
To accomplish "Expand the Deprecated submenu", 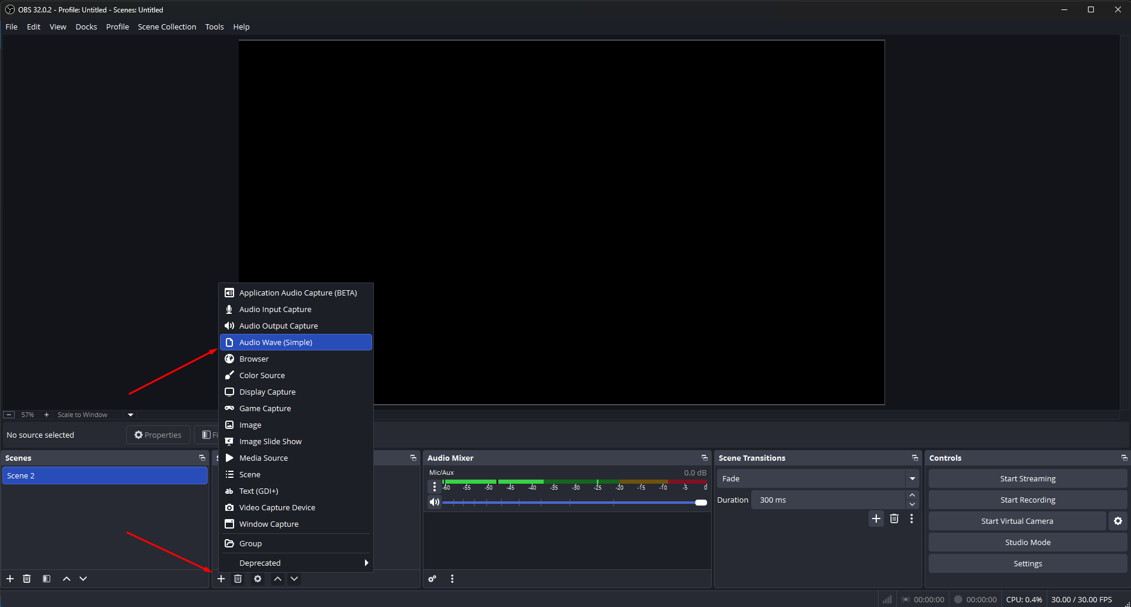I will (x=296, y=562).
